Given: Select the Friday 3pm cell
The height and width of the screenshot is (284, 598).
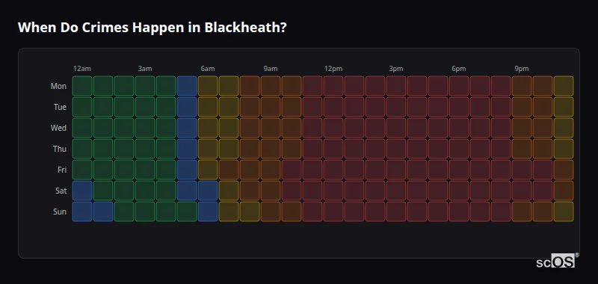Looking at the screenshot, I should coord(396,170).
